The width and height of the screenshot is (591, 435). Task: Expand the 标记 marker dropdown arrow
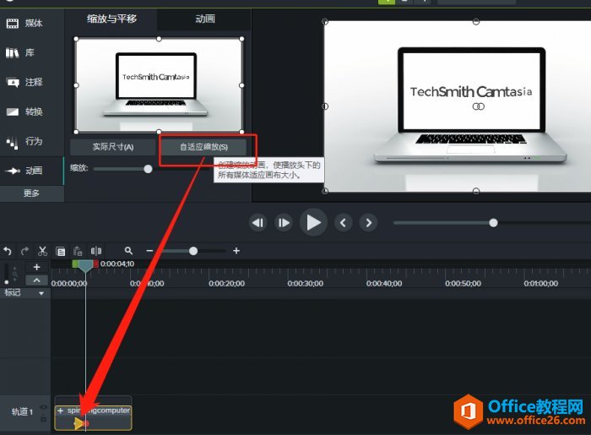pos(41,293)
